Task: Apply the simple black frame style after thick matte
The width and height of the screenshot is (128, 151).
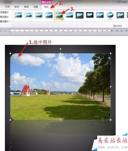Action: point(100,15)
